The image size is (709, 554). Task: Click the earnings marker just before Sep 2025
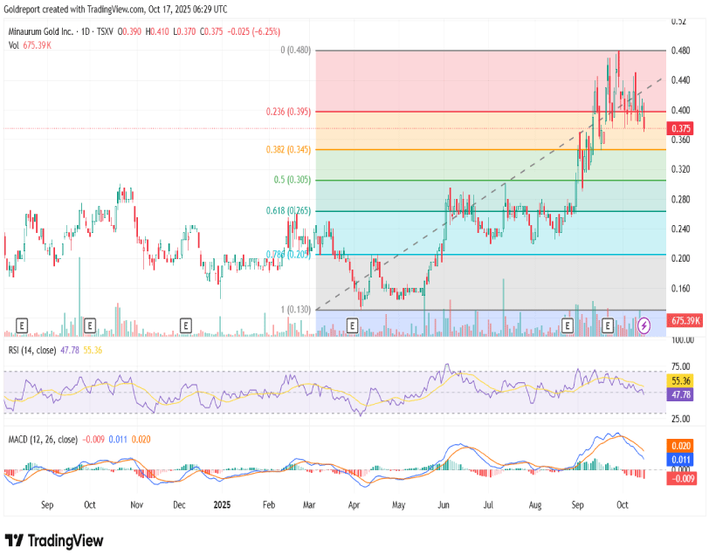click(568, 325)
